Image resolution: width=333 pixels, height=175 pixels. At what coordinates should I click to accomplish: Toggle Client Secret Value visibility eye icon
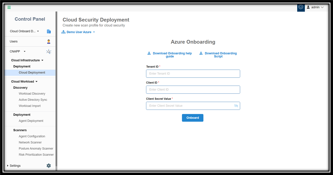pos(236,106)
